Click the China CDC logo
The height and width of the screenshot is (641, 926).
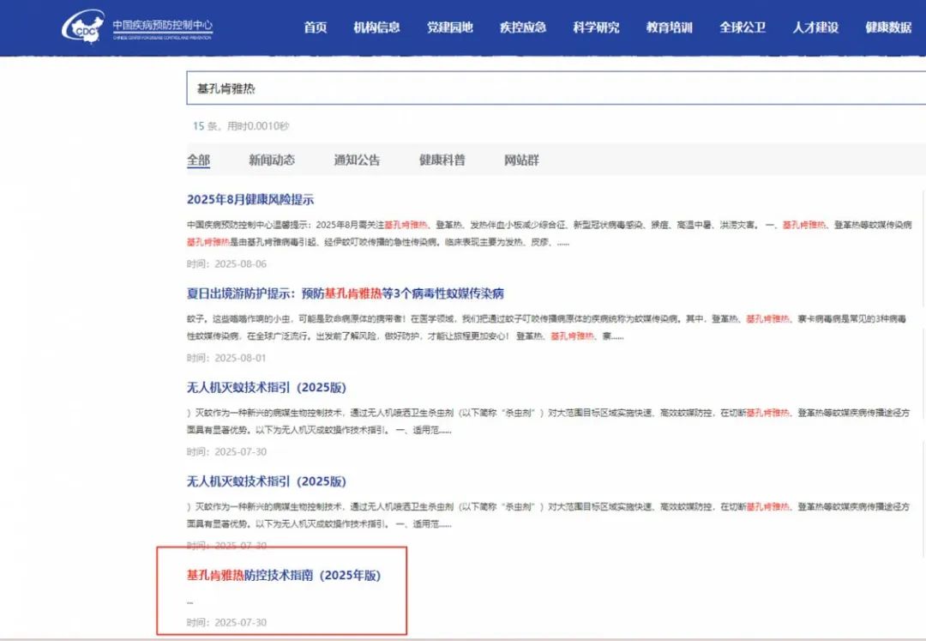pos(137,27)
